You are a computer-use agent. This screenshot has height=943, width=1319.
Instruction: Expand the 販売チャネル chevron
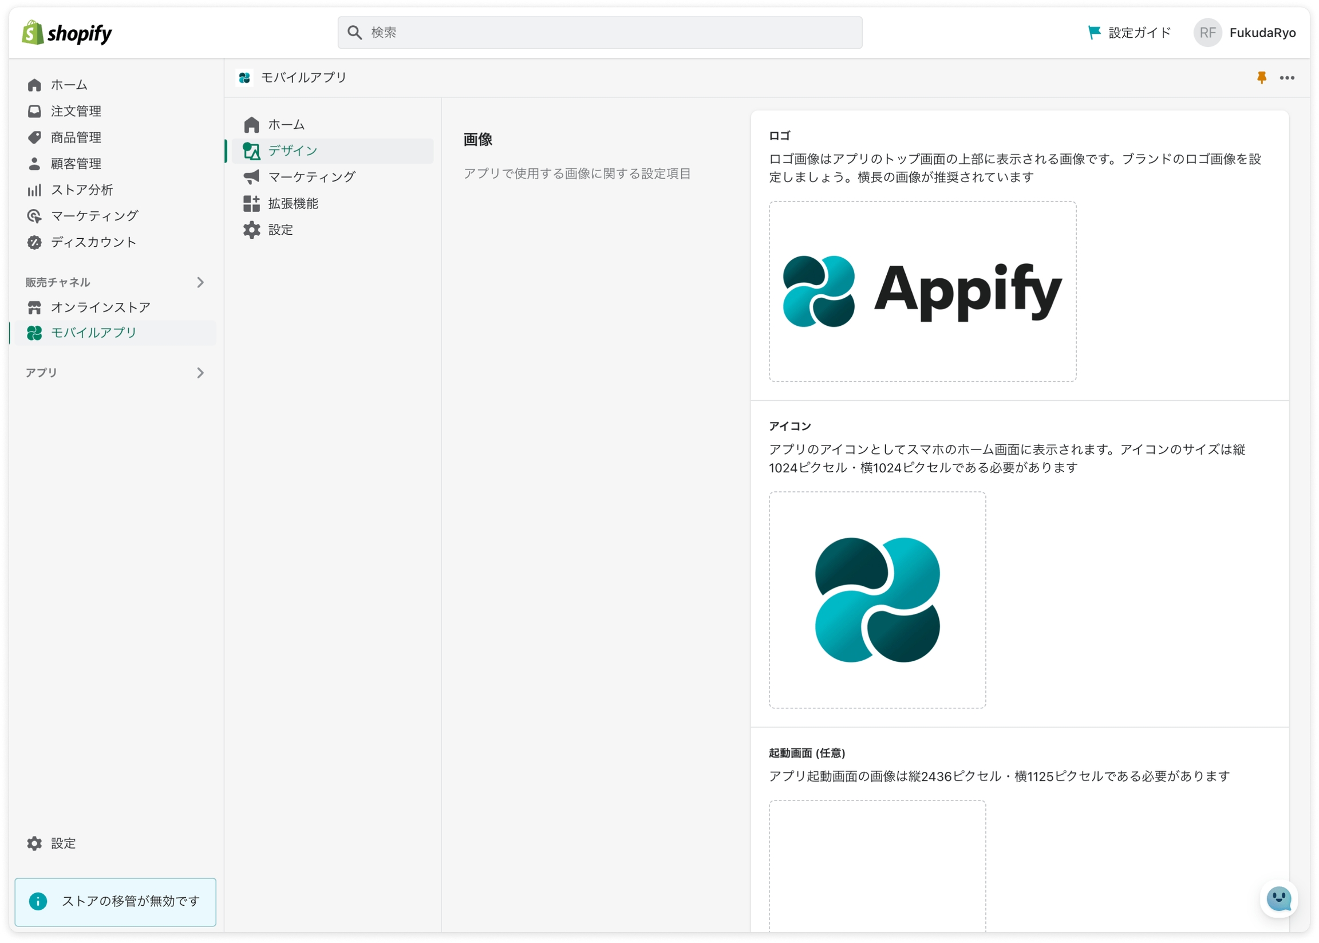coord(200,282)
